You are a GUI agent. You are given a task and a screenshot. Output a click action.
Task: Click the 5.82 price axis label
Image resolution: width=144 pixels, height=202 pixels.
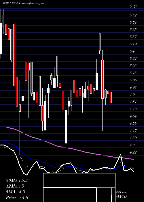coord(133,15)
